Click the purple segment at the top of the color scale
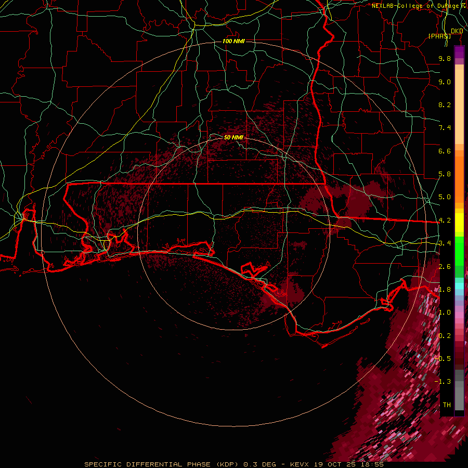Viewport: 468px width, 468px height. pyautogui.click(x=459, y=52)
